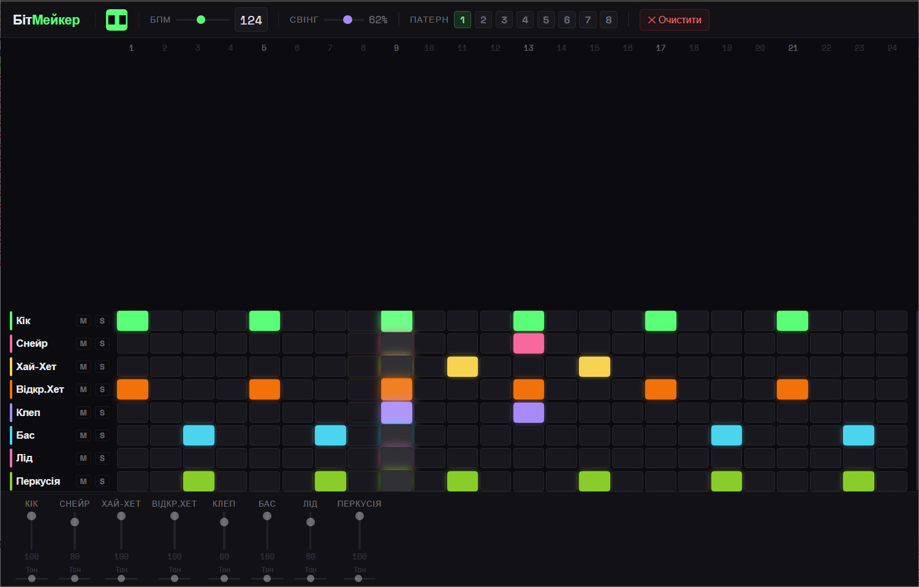The height and width of the screenshot is (587, 919).
Task: Solo the Снейр track
Action: (x=102, y=344)
